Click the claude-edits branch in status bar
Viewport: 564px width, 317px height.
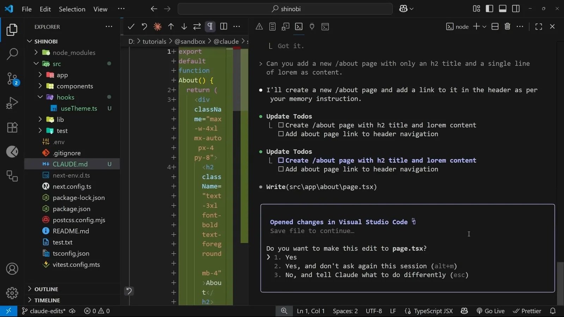click(x=44, y=311)
